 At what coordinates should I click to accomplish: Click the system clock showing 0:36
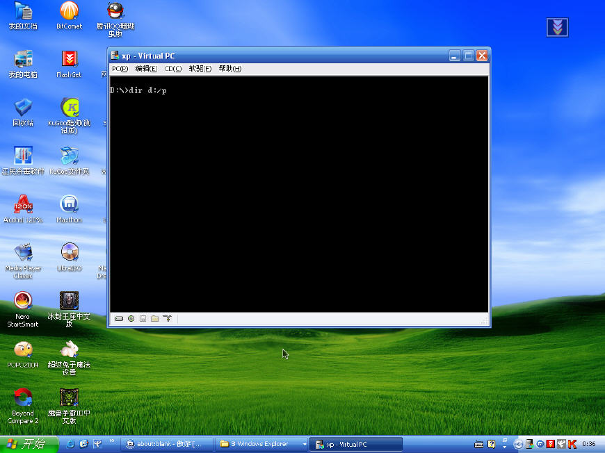pyautogui.click(x=588, y=444)
